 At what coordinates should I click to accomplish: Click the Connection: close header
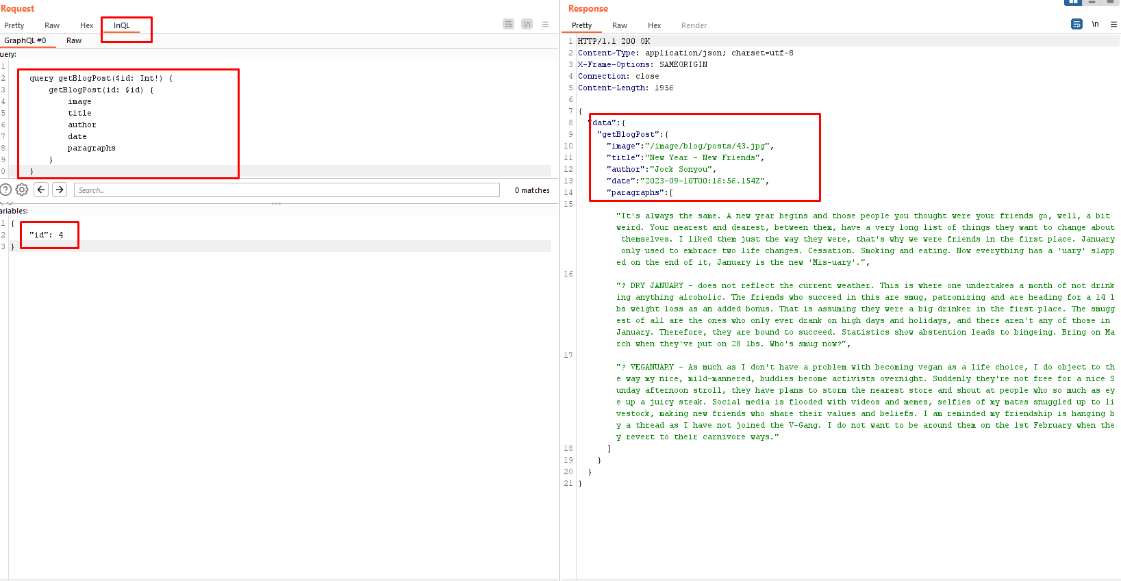[618, 76]
